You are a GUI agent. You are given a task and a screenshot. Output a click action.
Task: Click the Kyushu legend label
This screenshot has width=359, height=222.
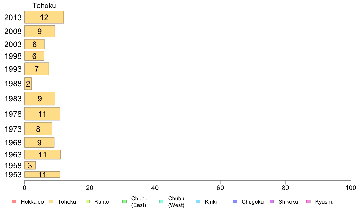tap(324, 202)
